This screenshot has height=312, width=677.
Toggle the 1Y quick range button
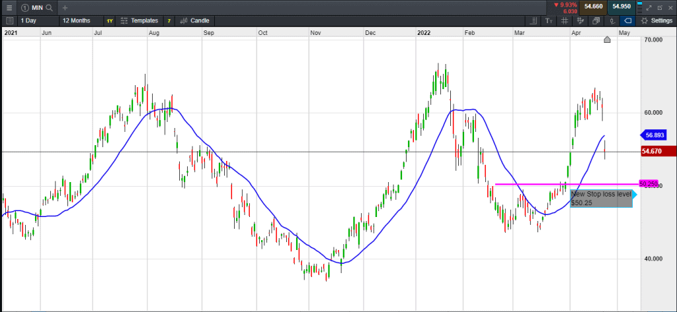point(110,20)
